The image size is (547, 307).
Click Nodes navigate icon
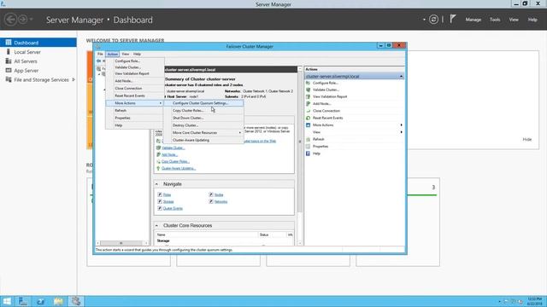point(211,194)
